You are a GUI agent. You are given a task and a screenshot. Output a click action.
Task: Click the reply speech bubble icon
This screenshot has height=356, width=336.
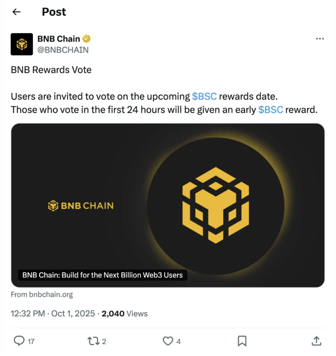pyautogui.click(x=18, y=341)
